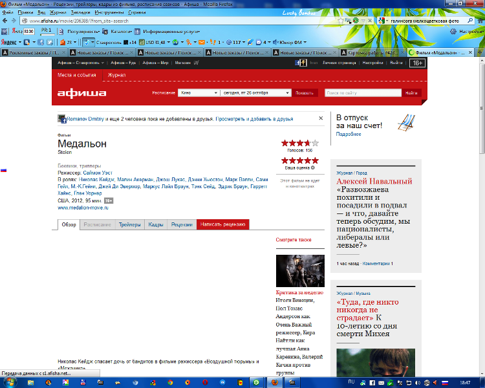This screenshot has width=485, height=388.
Task: Click the афиша logo
Action: point(81,93)
